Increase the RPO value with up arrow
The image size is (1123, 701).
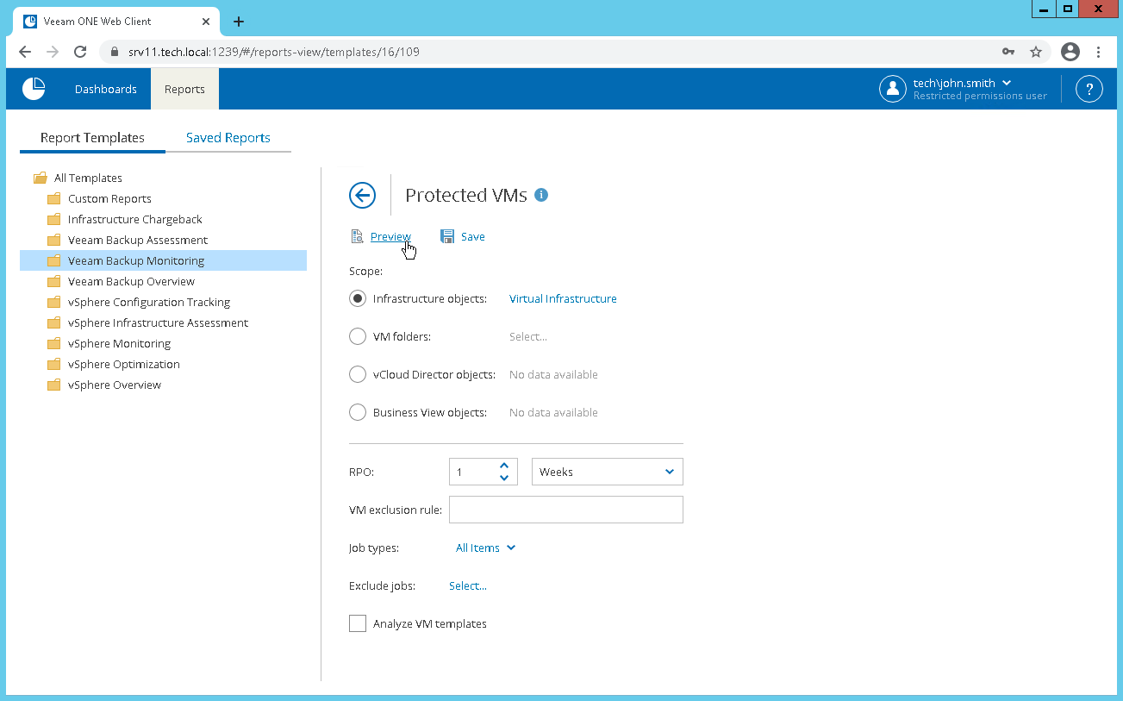[504, 466]
